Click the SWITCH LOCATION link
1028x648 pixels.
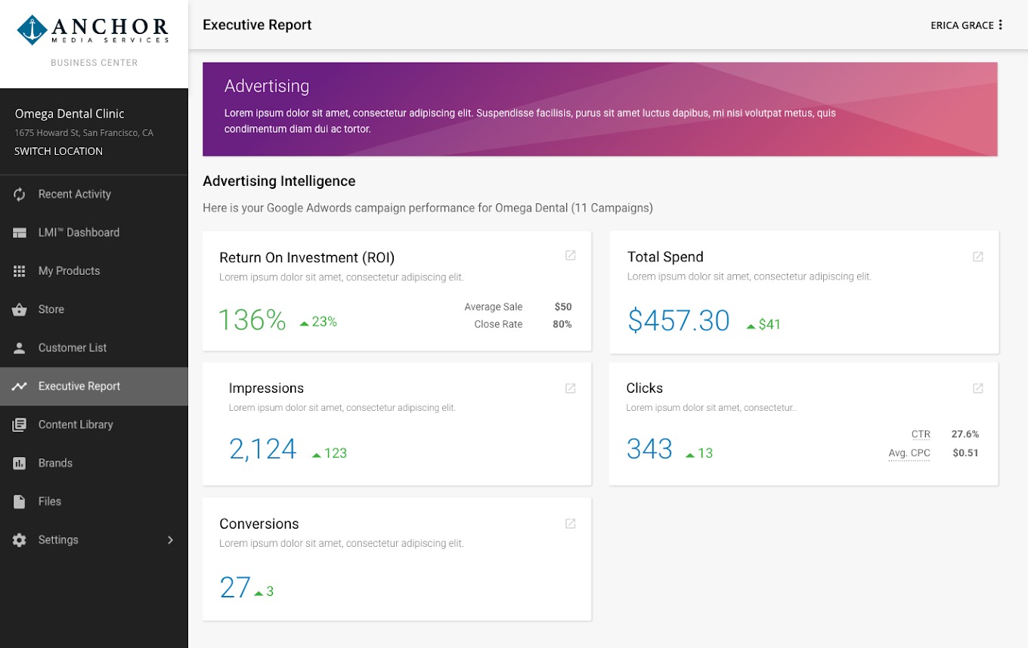click(58, 151)
